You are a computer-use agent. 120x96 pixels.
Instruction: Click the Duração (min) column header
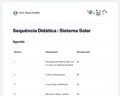point(83,52)
